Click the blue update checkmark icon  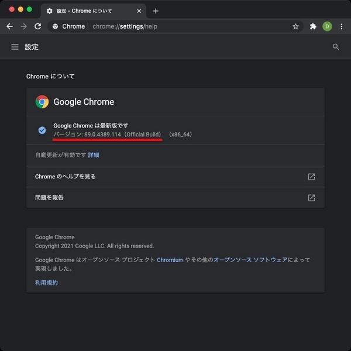click(42, 130)
